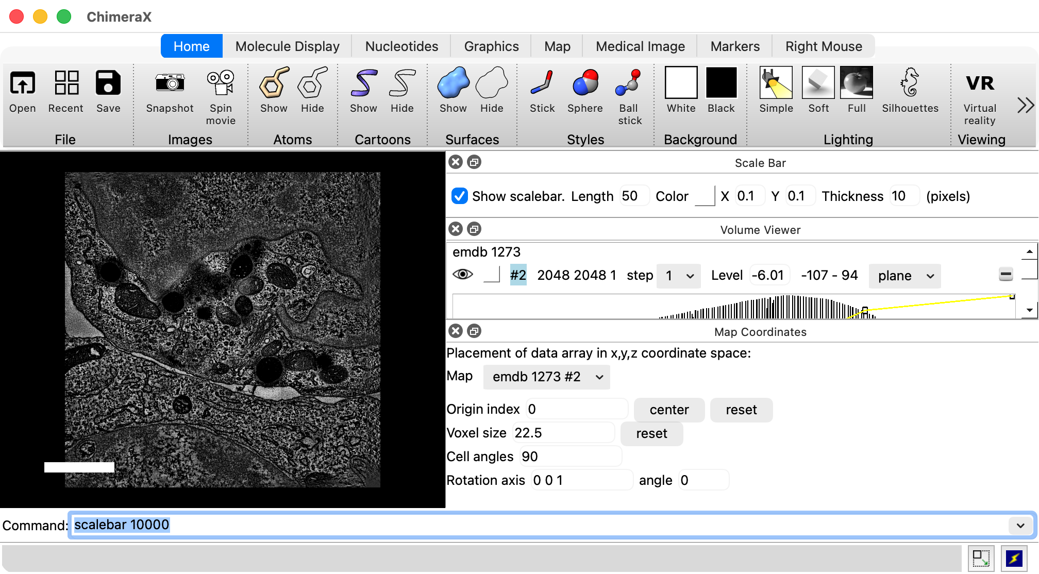Toggle eye visibility for map #2
This screenshot has width=1039, height=574.
462,275
